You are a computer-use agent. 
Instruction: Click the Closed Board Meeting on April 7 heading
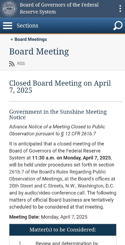click(x=60, y=87)
